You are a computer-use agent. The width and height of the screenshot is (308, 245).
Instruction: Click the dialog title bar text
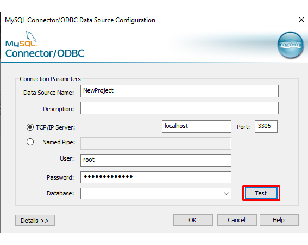(80, 20)
